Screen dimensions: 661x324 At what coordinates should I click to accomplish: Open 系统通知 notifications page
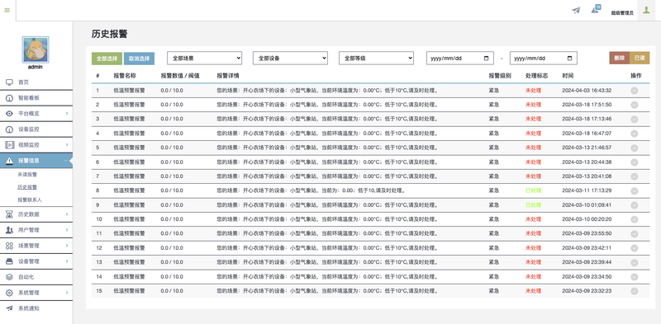tap(36, 308)
